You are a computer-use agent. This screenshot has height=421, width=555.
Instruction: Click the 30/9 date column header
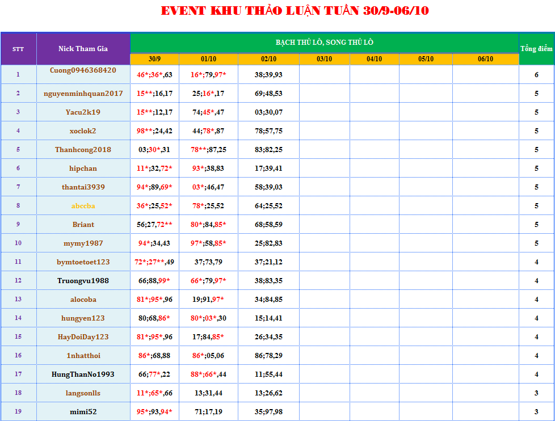click(154, 59)
